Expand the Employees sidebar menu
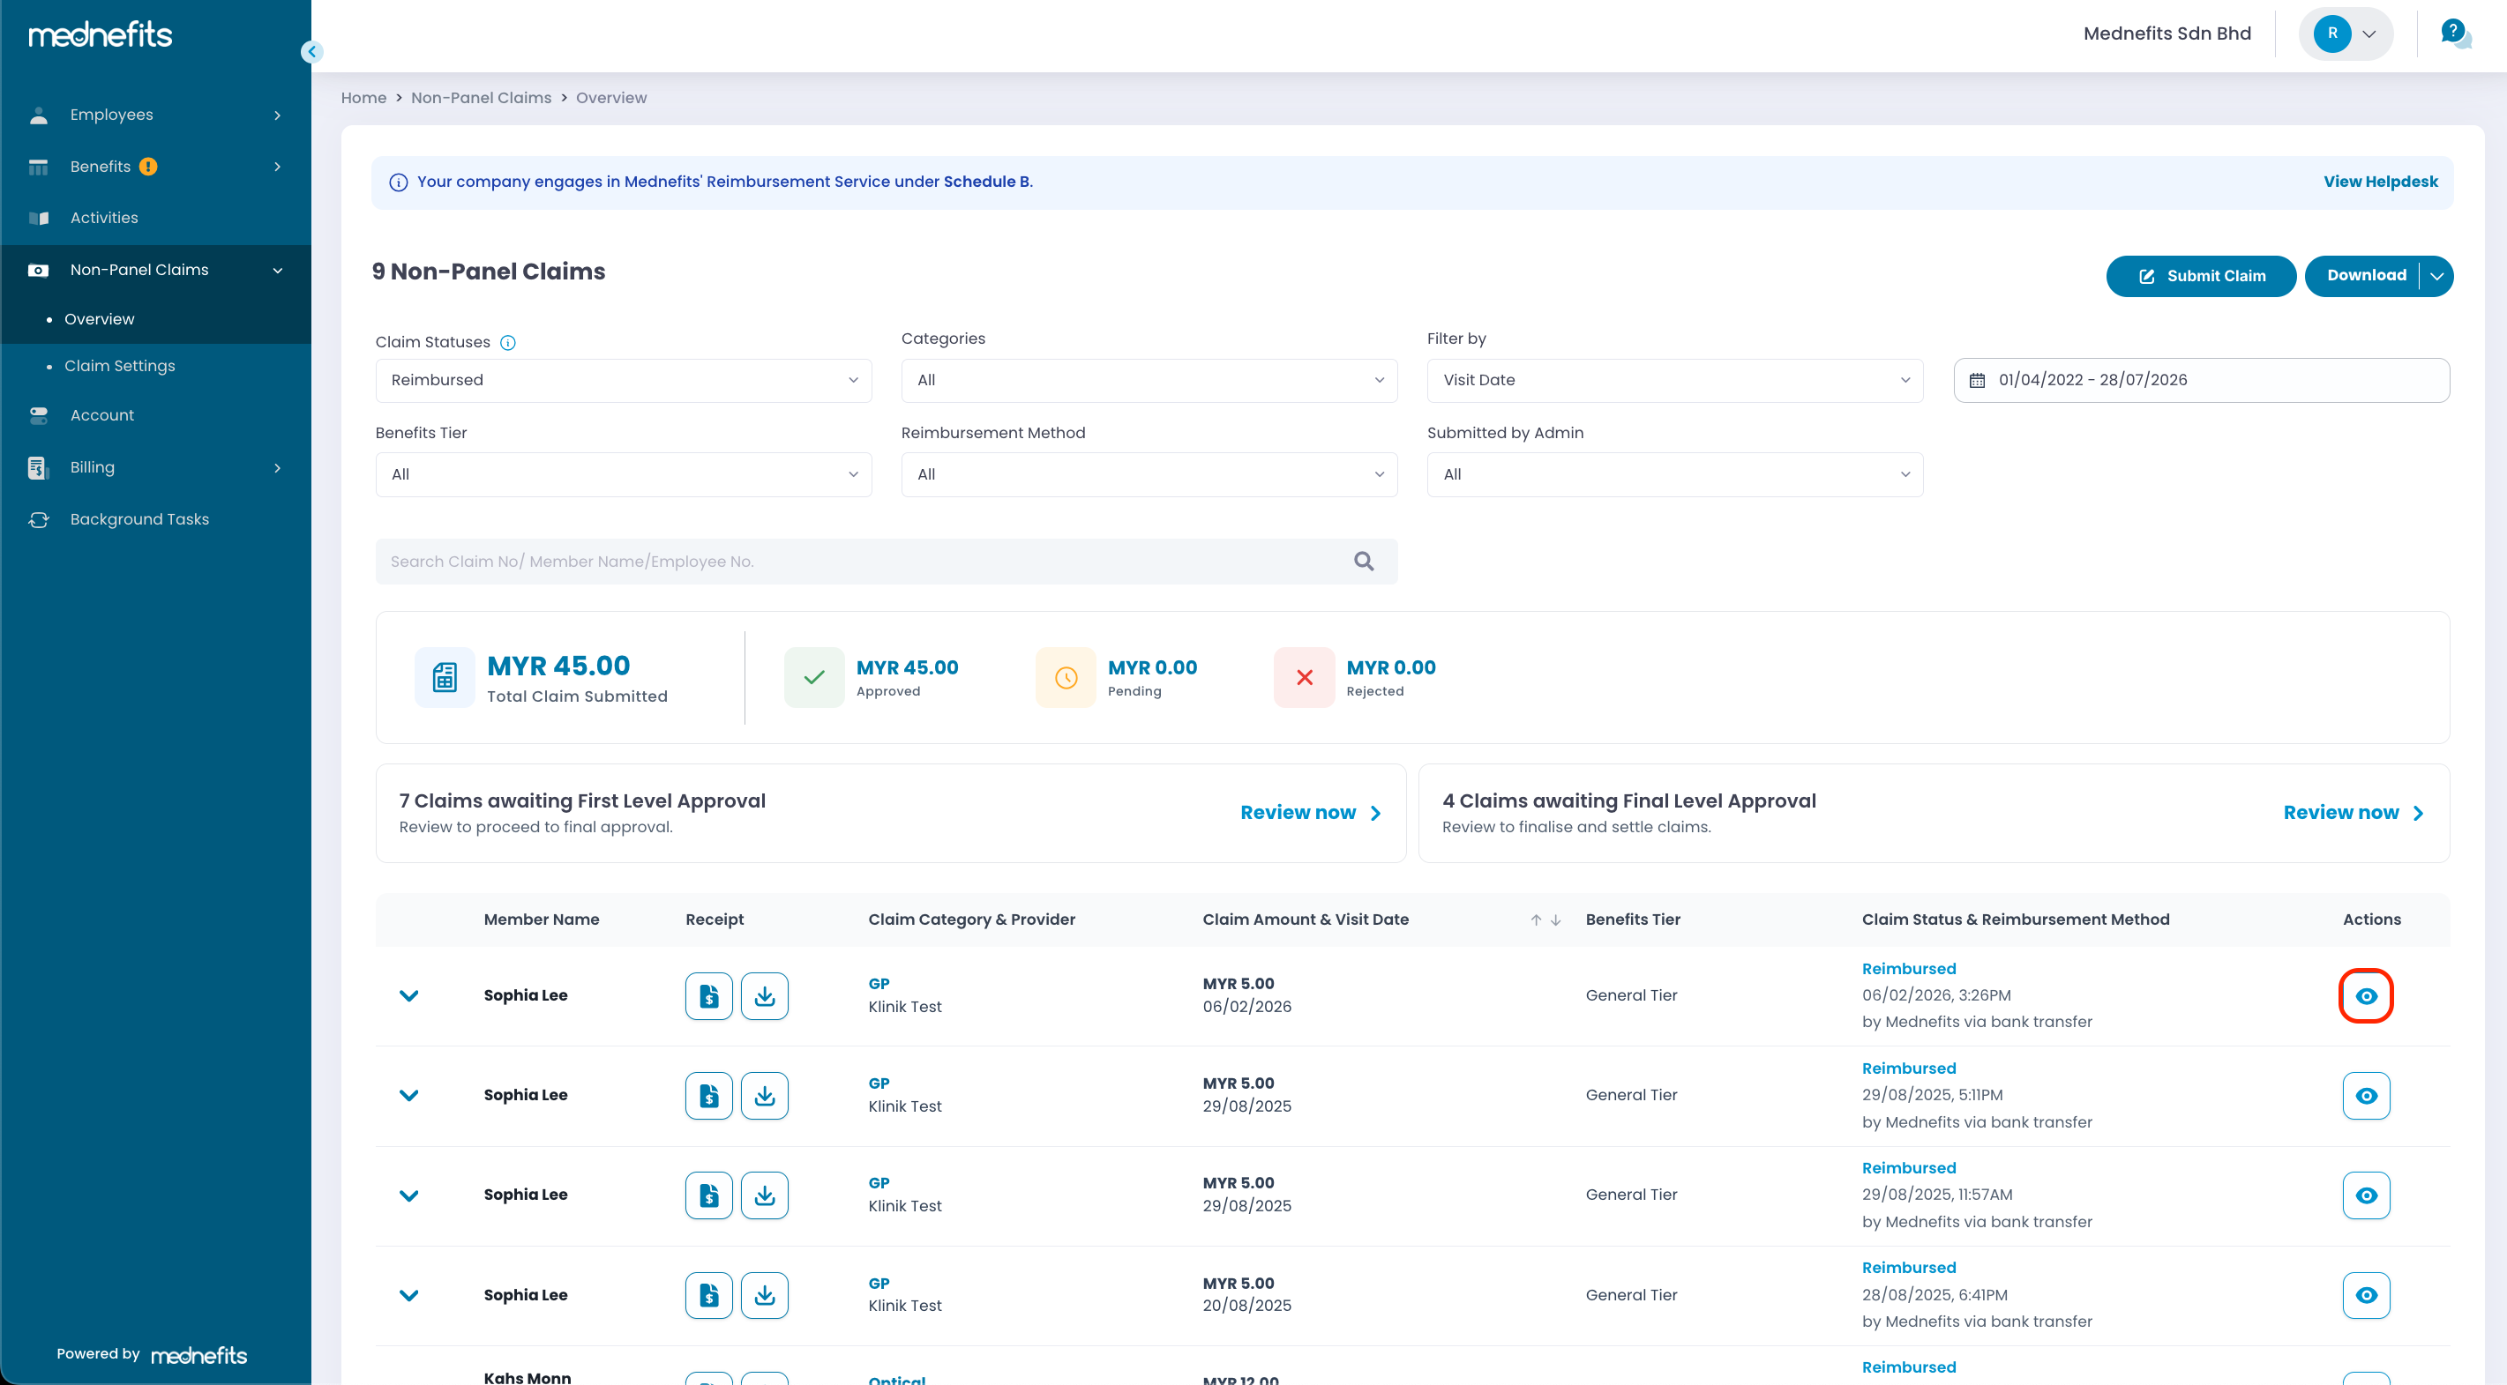This screenshot has height=1385, width=2507. 156,115
